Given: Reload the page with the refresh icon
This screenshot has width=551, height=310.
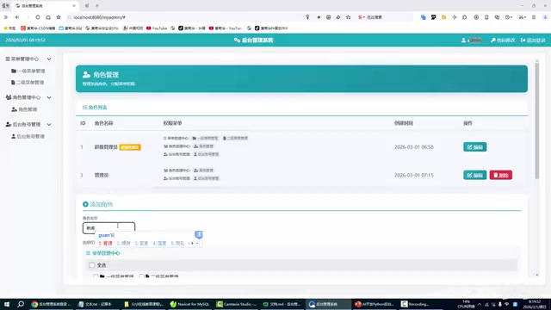Looking at the screenshot, I should pos(38,17).
